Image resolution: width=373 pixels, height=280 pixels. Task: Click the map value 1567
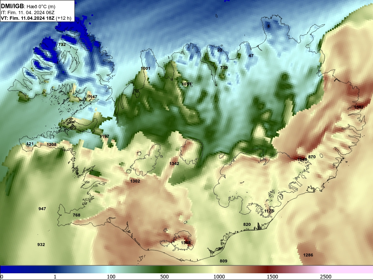coord(359,107)
